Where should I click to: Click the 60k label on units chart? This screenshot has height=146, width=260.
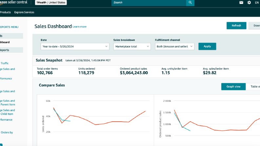[x=48, y=101]
